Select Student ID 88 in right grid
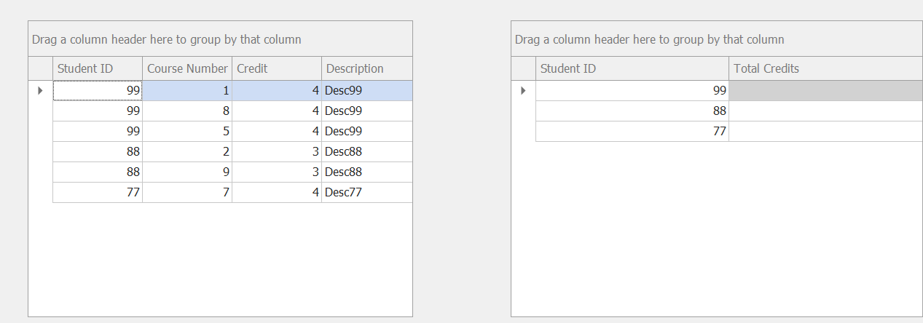Image resolution: width=923 pixels, height=323 pixels. tap(632, 111)
